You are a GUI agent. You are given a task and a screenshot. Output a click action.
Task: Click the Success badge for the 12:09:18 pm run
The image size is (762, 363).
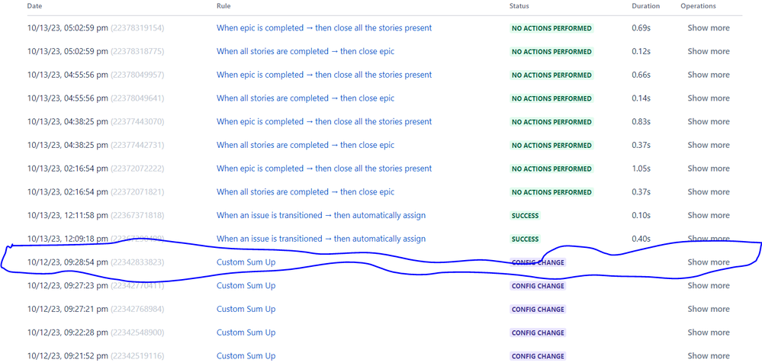526,239
